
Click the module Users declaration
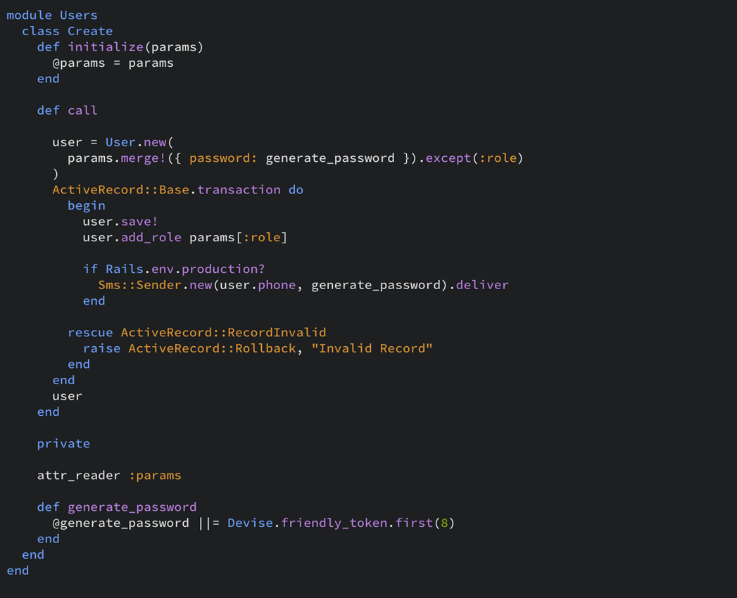(x=52, y=15)
